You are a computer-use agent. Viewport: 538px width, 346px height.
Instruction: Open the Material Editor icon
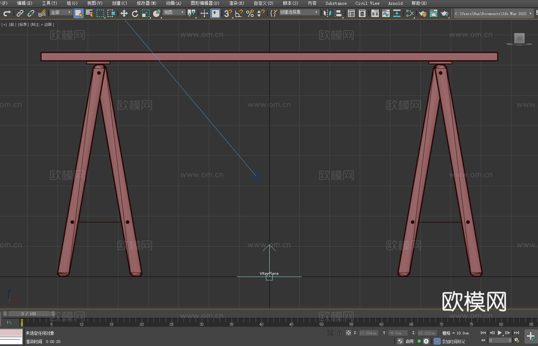(410, 13)
